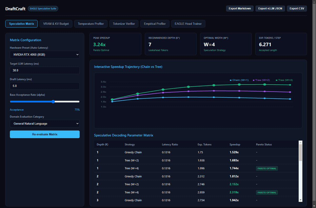
Task: Click the green Tree W=4 peak point at depth 7
Action: [265, 84]
